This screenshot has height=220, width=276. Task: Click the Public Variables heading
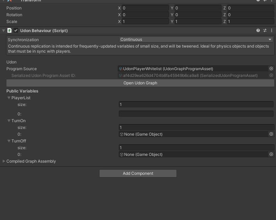pyautogui.click(x=22, y=91)
